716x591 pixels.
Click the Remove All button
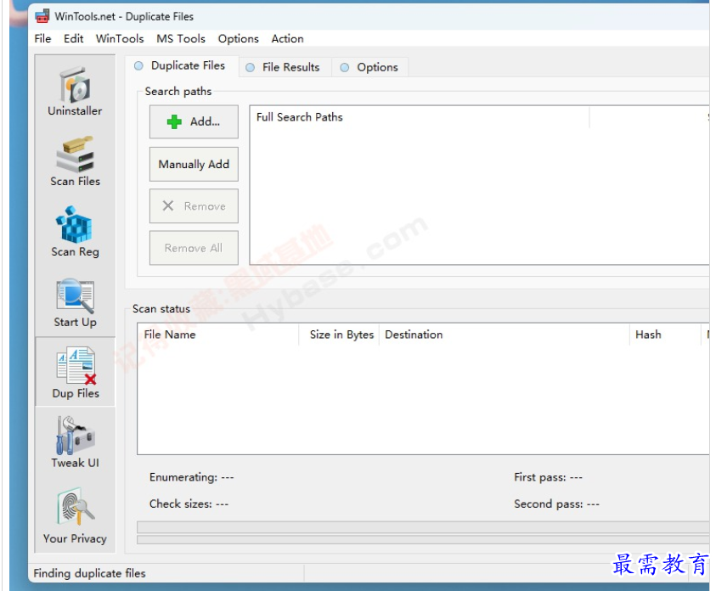click(x=194, y=248)
